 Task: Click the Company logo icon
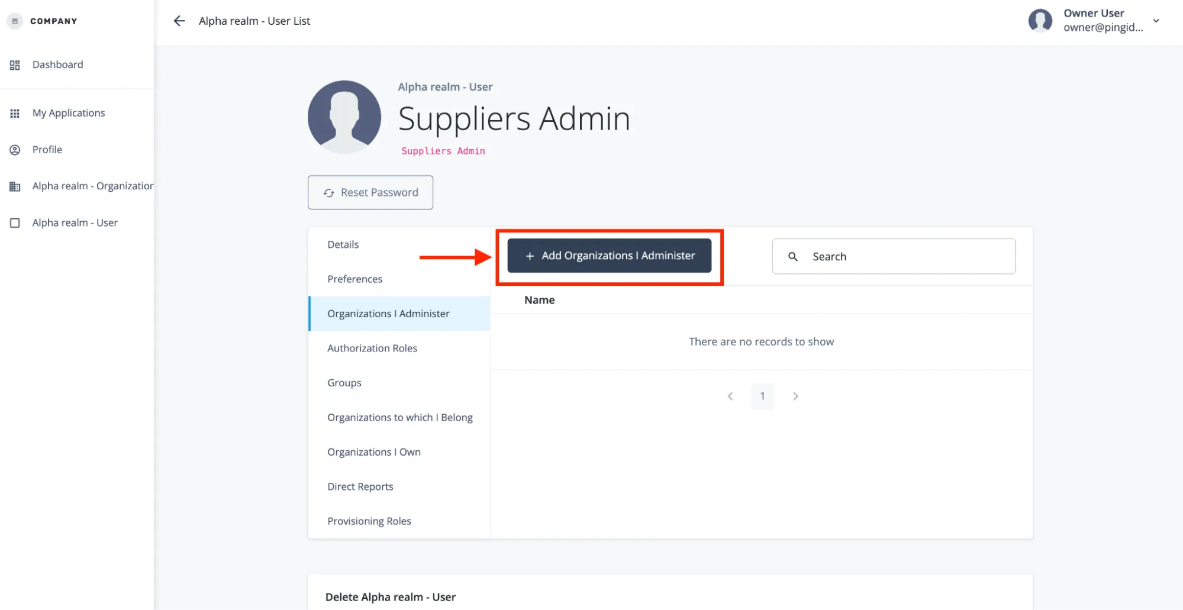pyautogui.click(x=15, y=21)
